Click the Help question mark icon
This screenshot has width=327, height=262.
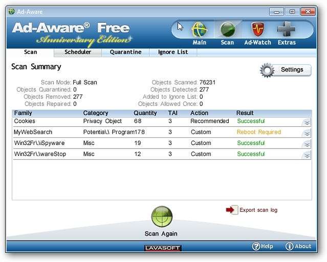click(256, 246)
